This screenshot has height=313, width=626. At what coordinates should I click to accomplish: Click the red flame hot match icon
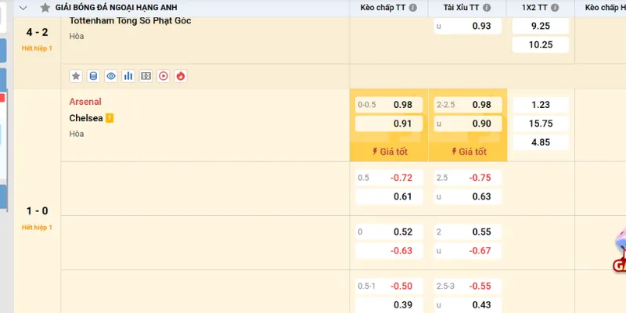point(181,76)
